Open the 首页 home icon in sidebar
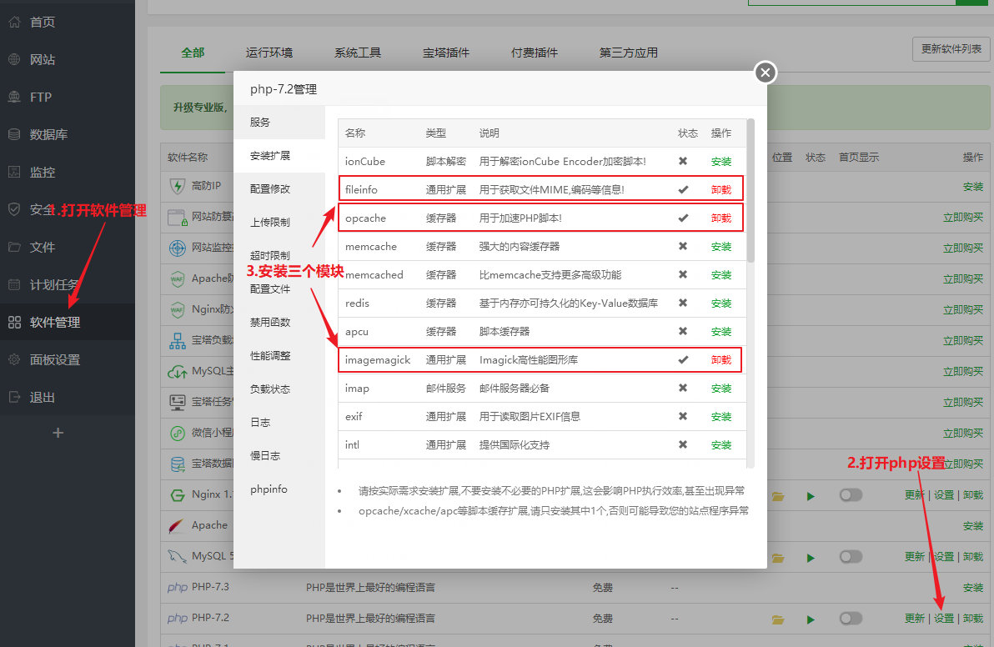Image resolution: width=994 pixels, height=647 pixels. pos(14,23)
